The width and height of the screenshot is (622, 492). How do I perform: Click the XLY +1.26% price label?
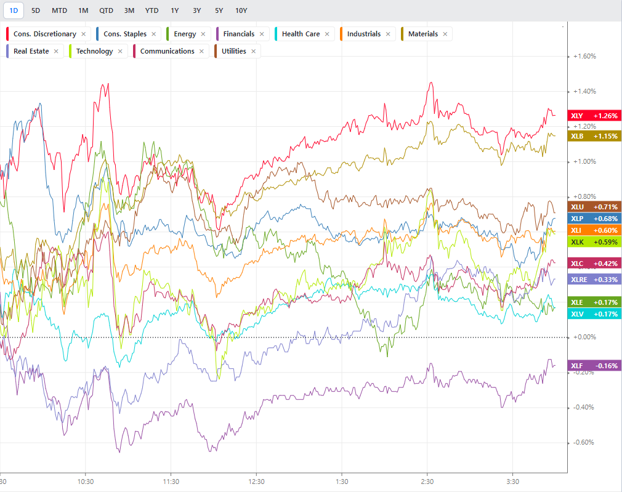click(594, 116)
